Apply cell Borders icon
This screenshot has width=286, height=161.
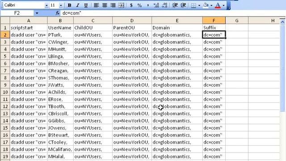[x=193, y=5]
